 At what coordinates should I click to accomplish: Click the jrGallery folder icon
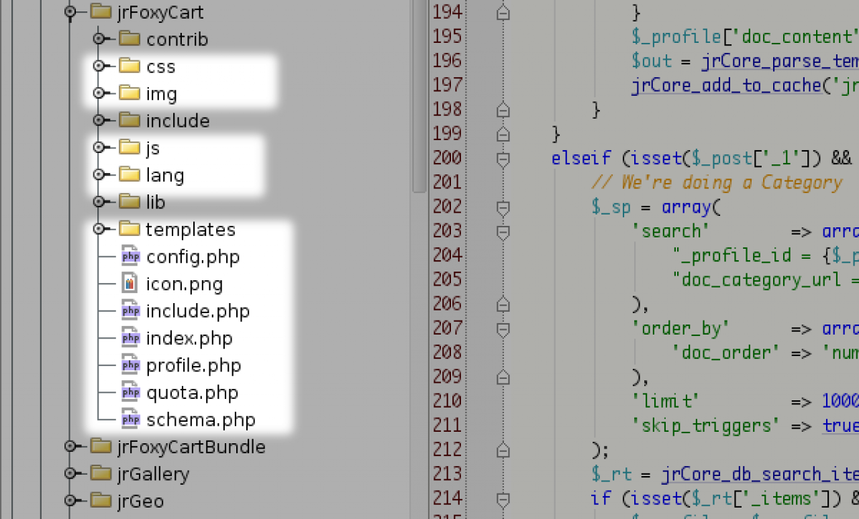click(x=100, y=473)
